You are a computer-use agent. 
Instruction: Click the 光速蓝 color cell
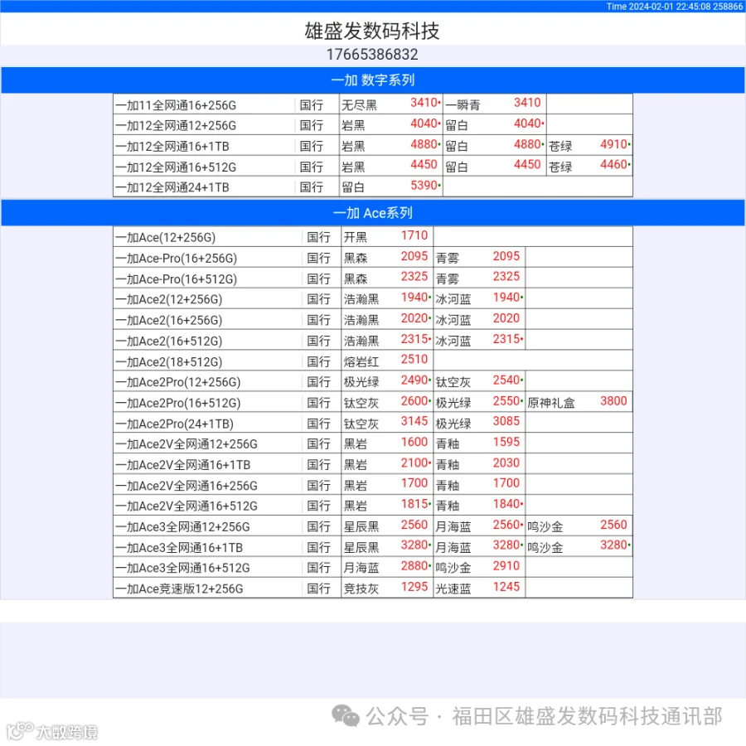453,589
